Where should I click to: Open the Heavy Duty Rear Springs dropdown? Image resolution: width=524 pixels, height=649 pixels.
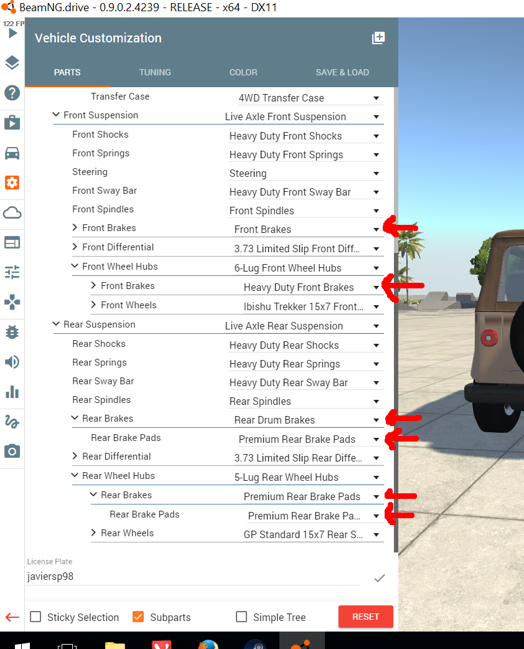pos(306,364)
